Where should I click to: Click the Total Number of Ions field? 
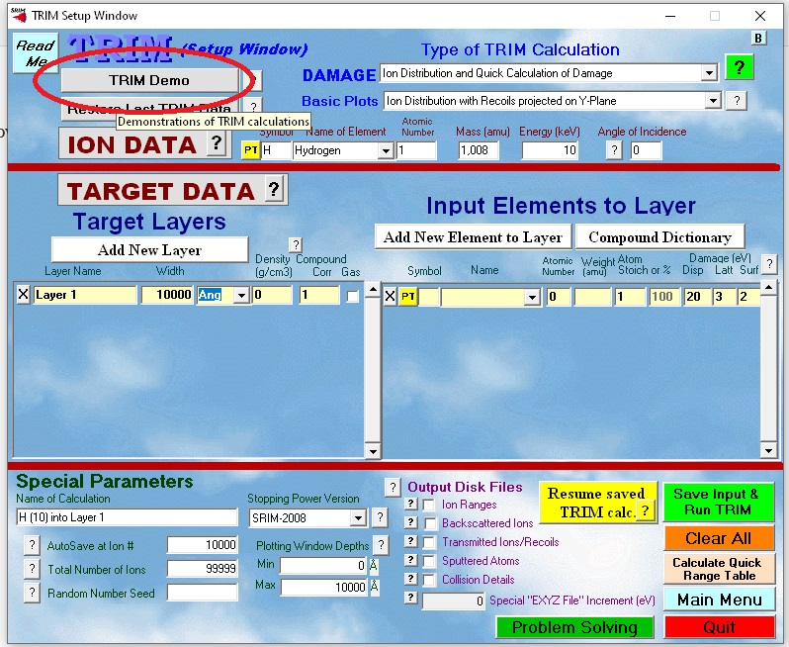click(x=203, y=569)
